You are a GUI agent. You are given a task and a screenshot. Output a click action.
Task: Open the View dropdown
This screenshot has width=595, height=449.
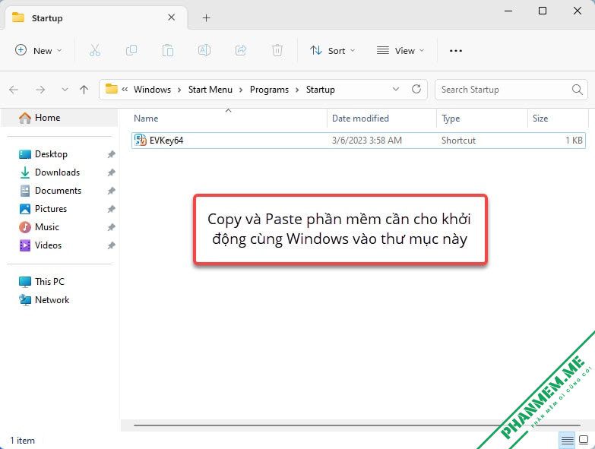(x=400, y=50)
